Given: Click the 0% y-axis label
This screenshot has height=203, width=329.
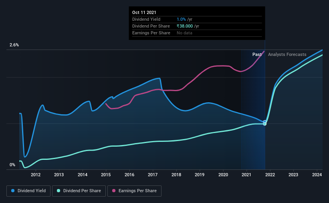Looking at the screenshot, I should (12, 165).
